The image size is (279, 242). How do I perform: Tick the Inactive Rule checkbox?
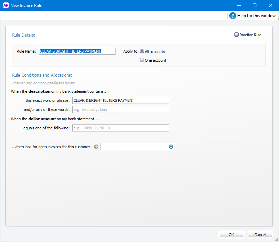(236, 35)
